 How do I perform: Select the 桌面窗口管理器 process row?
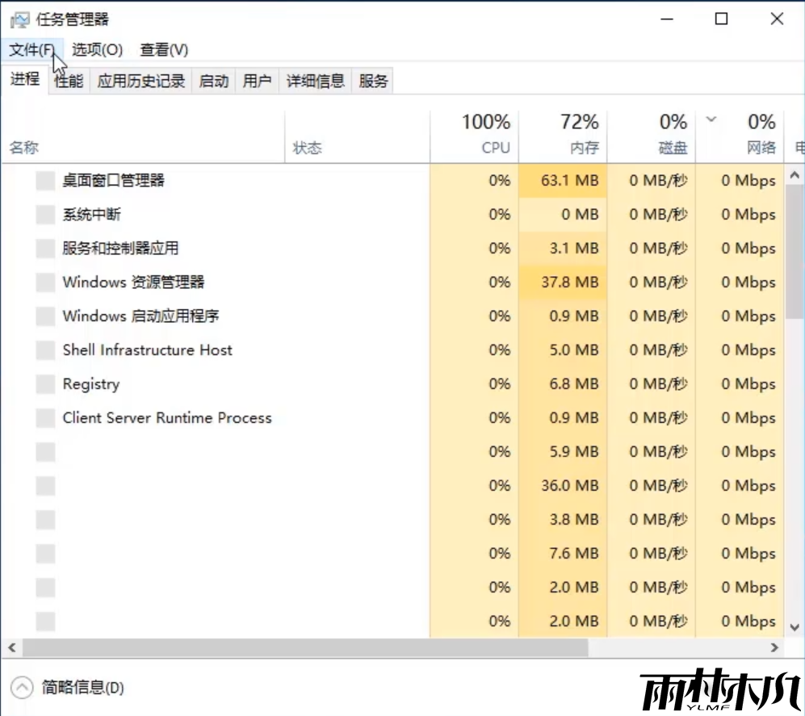pyautogui.click(x=161, y=181)
